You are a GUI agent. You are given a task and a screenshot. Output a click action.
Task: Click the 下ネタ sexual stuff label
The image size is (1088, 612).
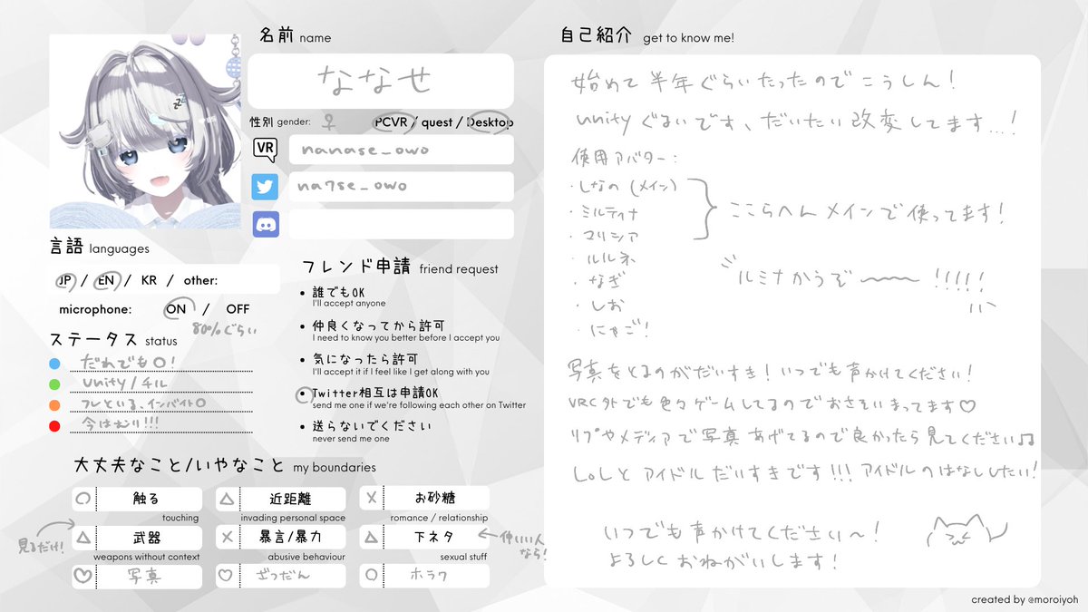pos(436,538)
